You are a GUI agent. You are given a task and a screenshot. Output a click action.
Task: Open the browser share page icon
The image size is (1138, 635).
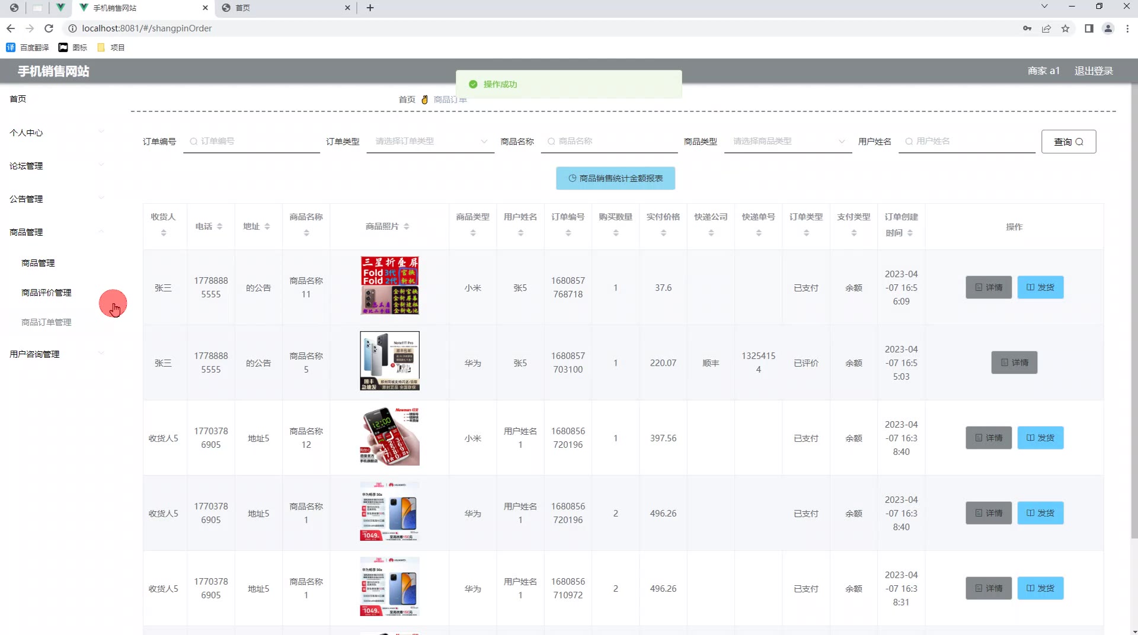click(x=1046, y=28)
